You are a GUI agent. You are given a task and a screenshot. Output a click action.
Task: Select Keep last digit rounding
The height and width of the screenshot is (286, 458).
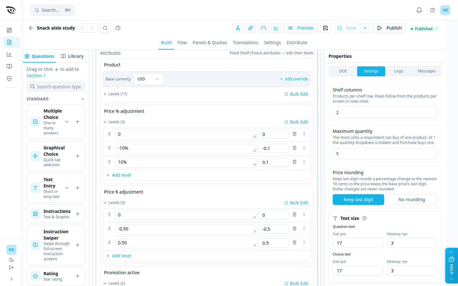point(358,200)
